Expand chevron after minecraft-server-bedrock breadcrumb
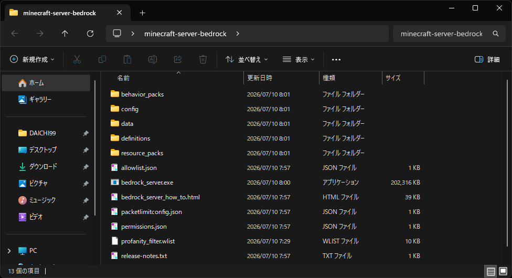512x278 pixels. point(238,34)
